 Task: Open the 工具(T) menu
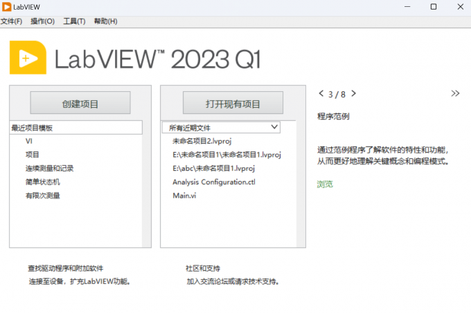coord(74,21)
